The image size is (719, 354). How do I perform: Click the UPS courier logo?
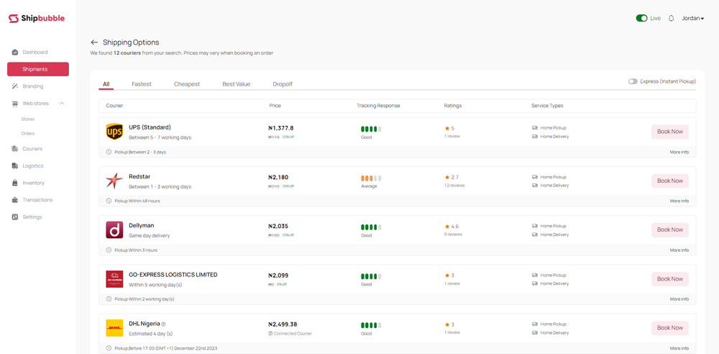click(x=114, y=132)
